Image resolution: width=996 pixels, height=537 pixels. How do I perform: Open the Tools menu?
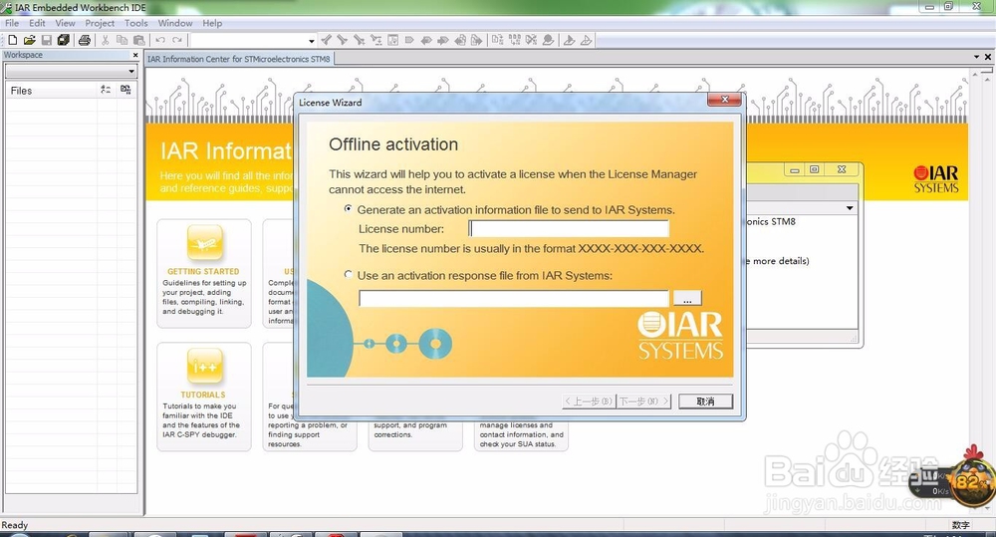135,23
